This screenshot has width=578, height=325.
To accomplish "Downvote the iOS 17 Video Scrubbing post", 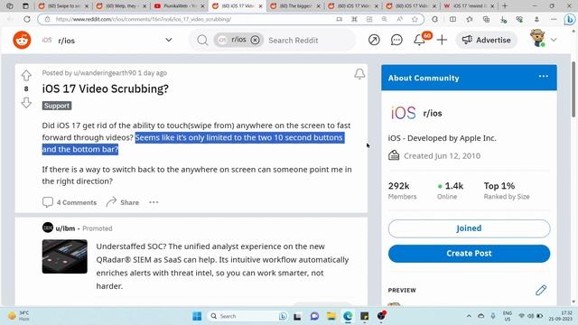I will pyautogui.click(x=26, y=102).
